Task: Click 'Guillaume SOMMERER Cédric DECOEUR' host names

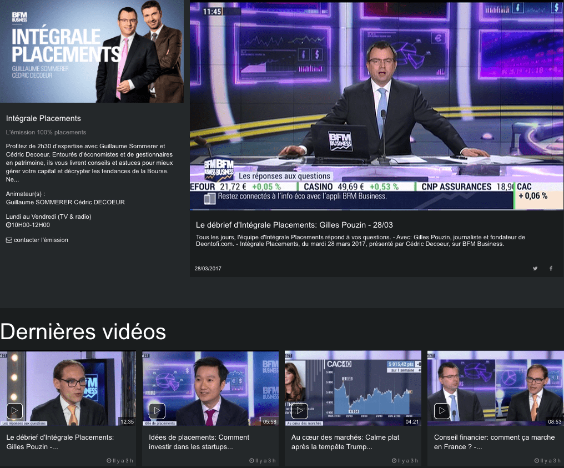Action: pyautogui.click(x=66, y=202)
